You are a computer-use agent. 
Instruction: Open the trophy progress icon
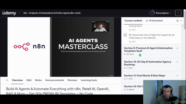click(152, 13)
